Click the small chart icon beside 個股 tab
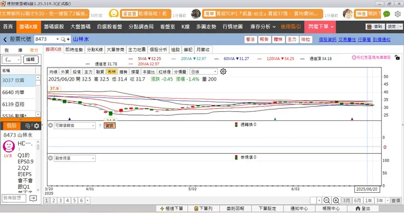Viewport: 404px width, 213px height. click(x=28, y=126)
